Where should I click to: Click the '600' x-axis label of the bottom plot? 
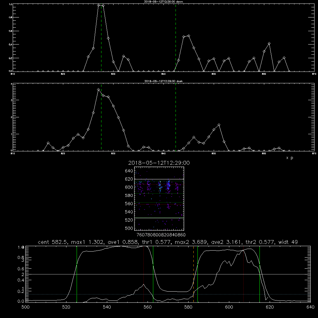click(x=229, y=307)
